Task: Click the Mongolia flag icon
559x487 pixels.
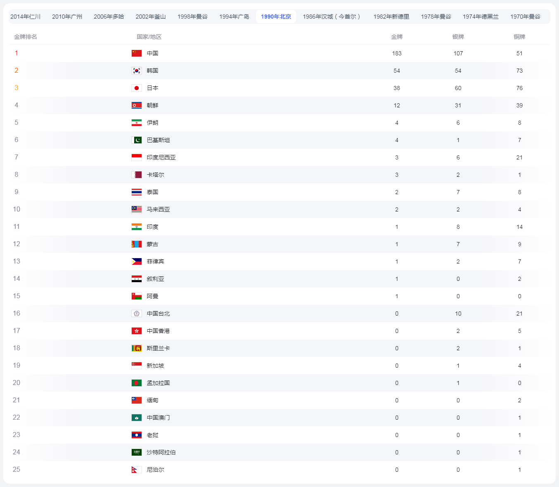Action: (x=137, y=244)
